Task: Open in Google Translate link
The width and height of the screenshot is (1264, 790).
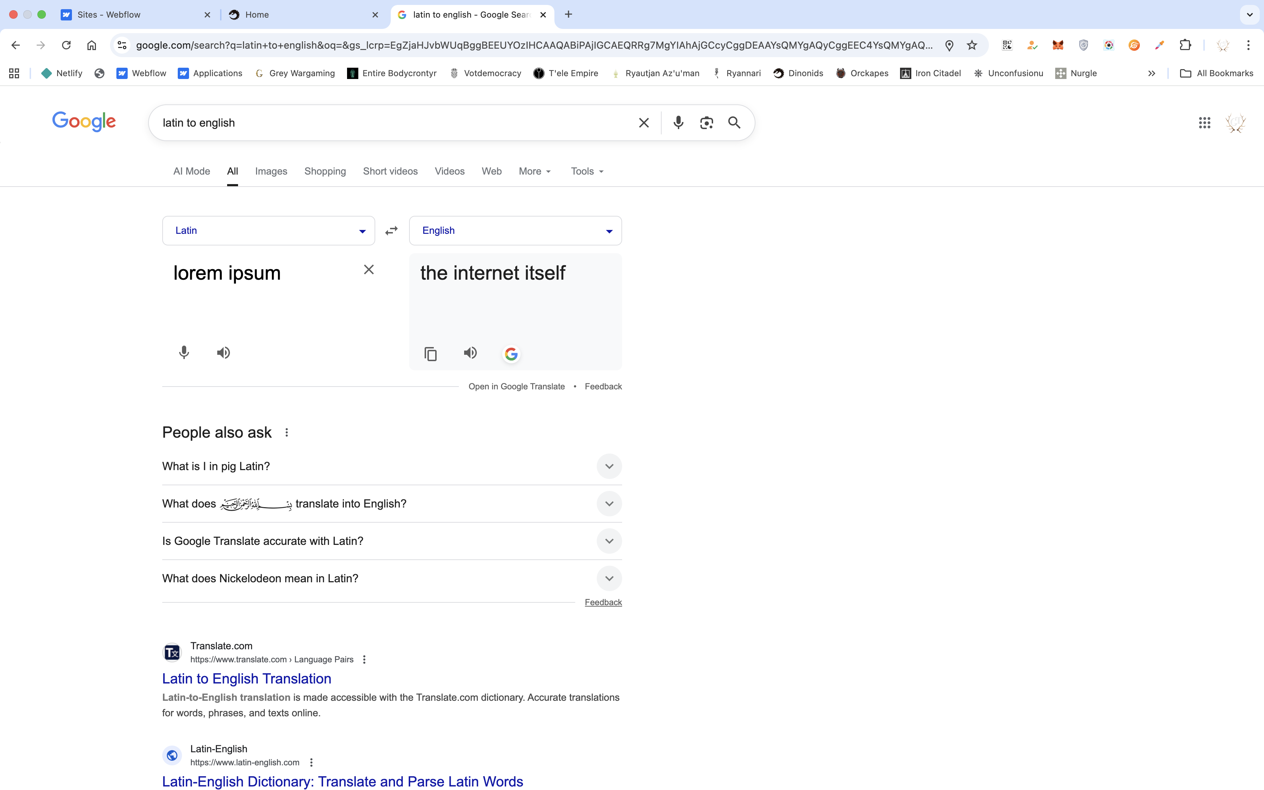Action: point(517,387)
